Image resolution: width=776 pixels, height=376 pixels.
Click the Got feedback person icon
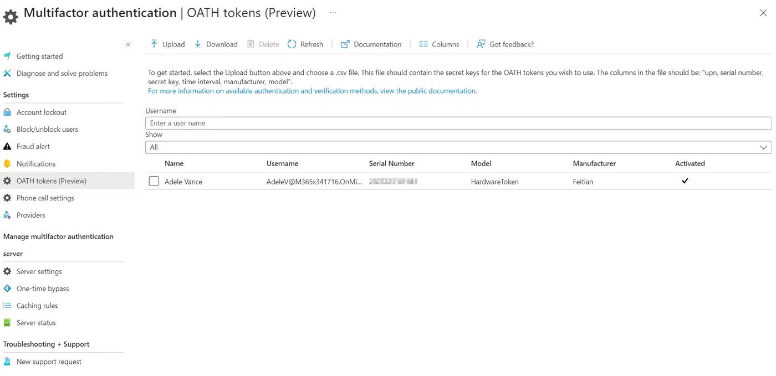[481, 44]
